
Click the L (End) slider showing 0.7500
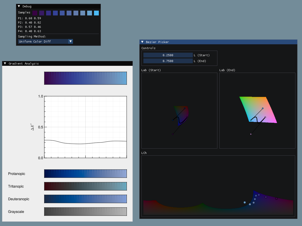[168, 61]
